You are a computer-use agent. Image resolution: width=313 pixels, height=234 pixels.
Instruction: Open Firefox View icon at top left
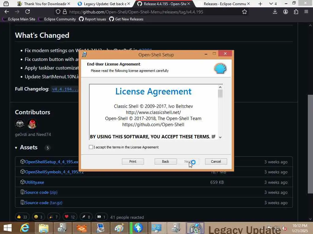6,4
